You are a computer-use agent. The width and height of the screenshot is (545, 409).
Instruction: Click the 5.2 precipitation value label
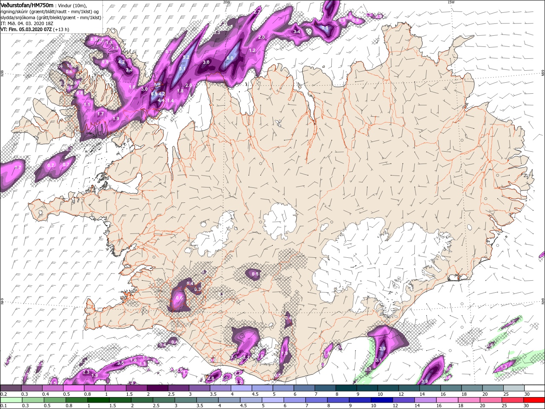[186, 57]
